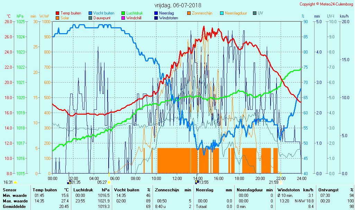Click the Copyright Meteo24-Culemborg text

[326, 4]
